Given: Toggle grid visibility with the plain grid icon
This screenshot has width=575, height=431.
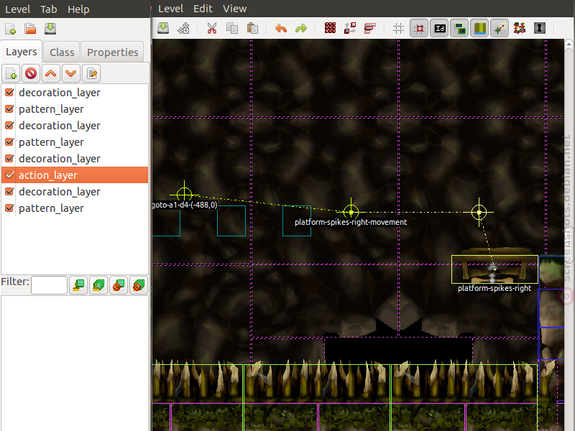Looking at the screenshot, I should (399, 28).
